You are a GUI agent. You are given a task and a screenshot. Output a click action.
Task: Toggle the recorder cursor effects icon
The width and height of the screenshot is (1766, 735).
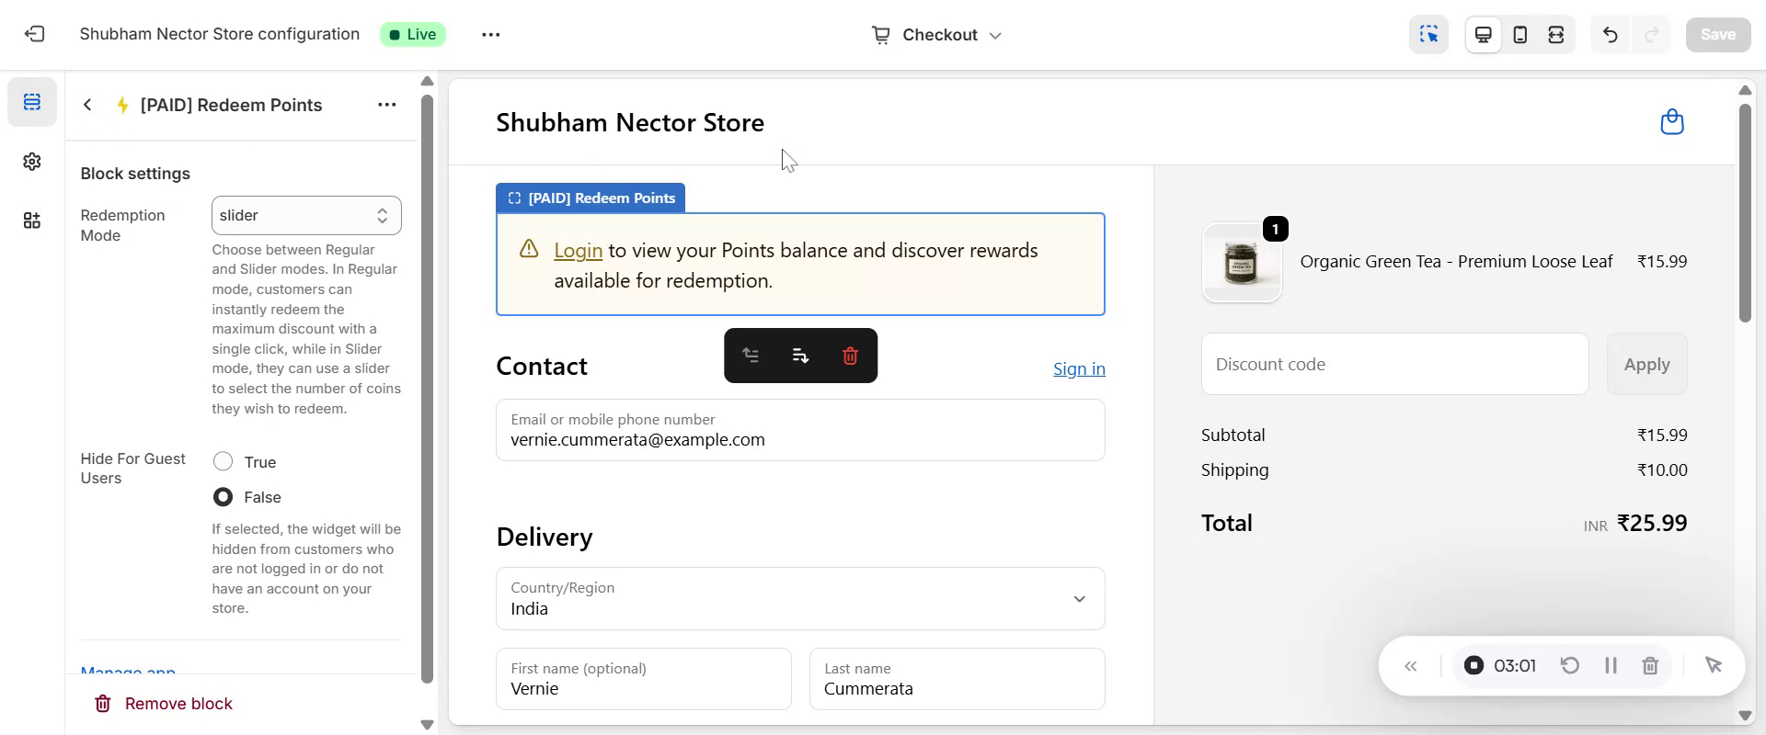[1713, 665]
